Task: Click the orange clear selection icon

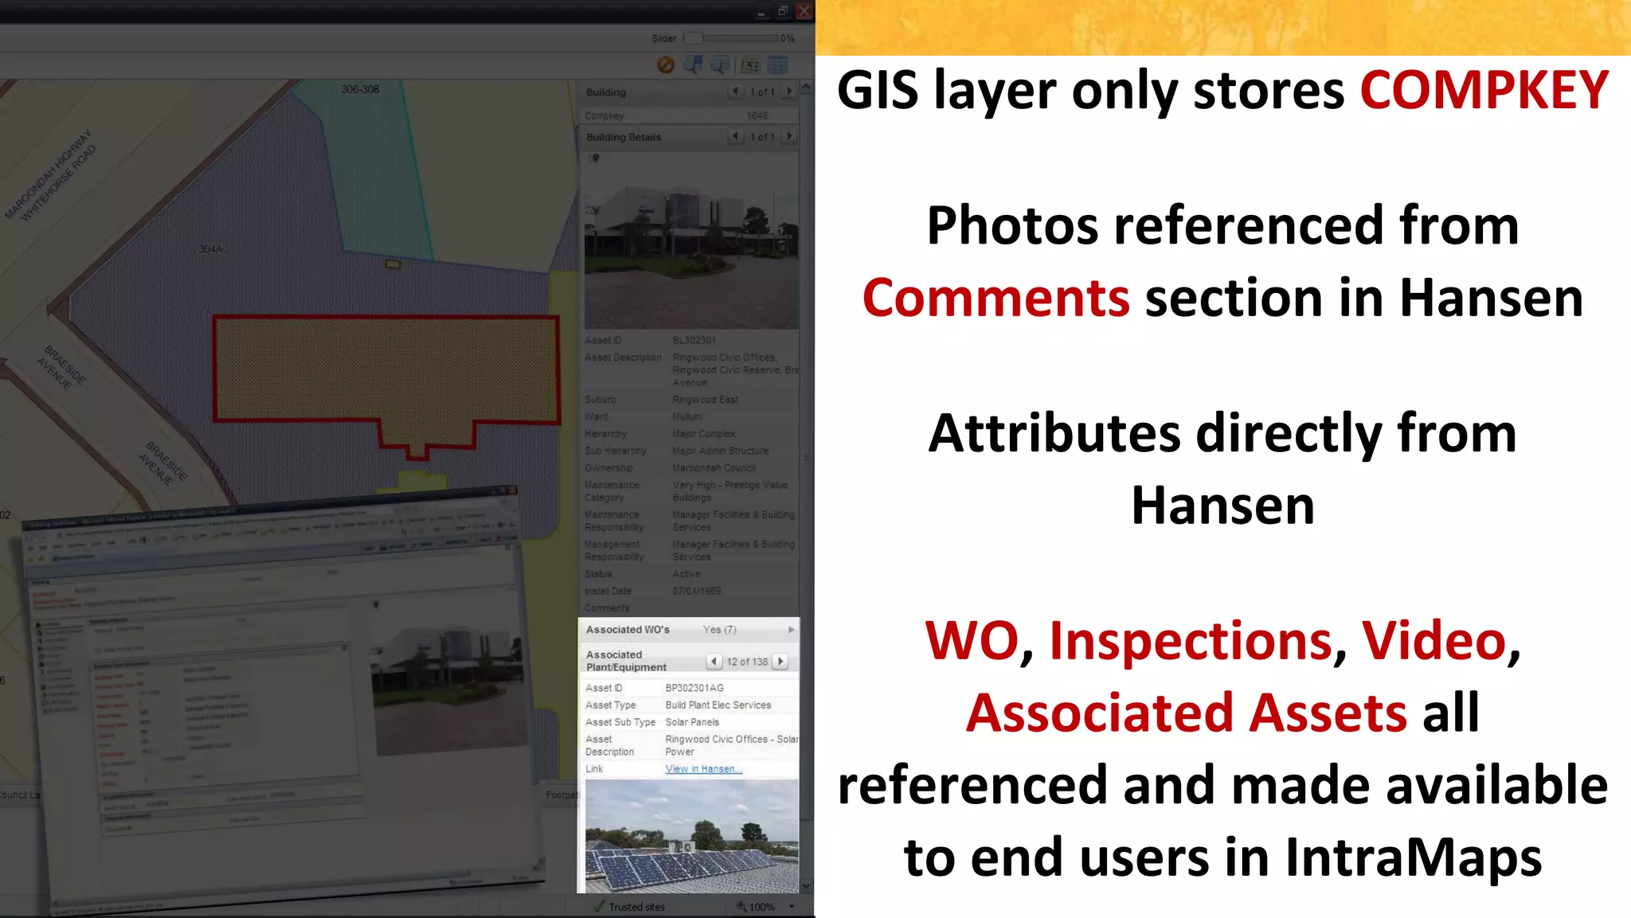Action: 666,65
